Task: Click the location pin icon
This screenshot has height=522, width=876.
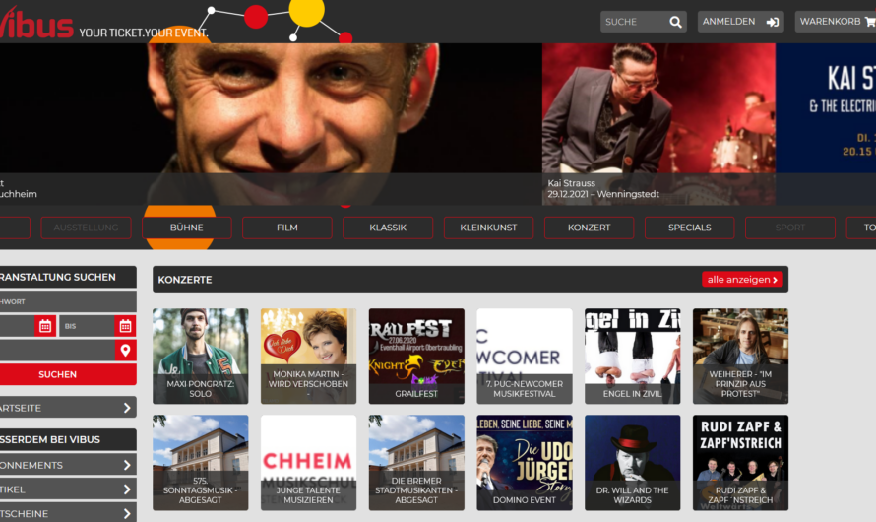Action: 126,351
